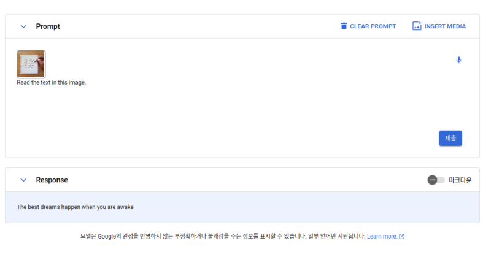Click the Response section heading

tap(52, 180)
